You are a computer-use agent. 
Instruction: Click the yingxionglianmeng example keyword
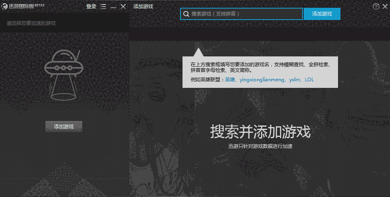coord(262,80)
